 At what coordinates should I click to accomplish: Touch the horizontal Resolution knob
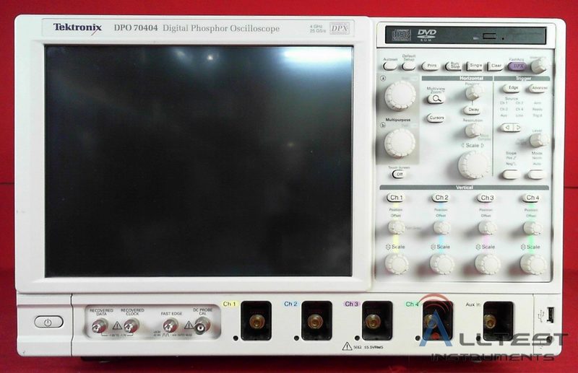pyautogui.click(x=474, y=131)
